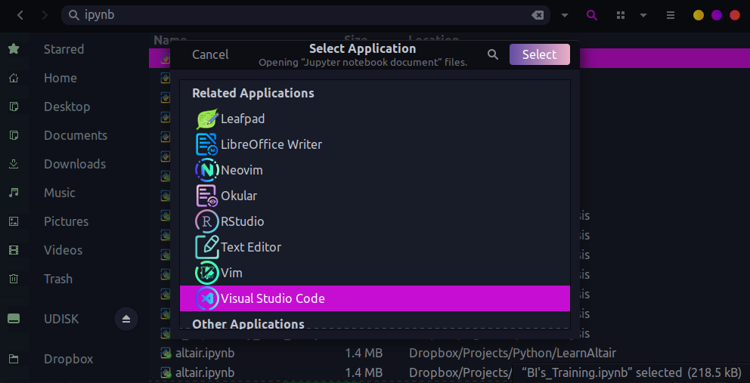This screenshot has width=750, height=383.
Task: Choose Leafpad from the application list
Action: (x=375, y=119)
